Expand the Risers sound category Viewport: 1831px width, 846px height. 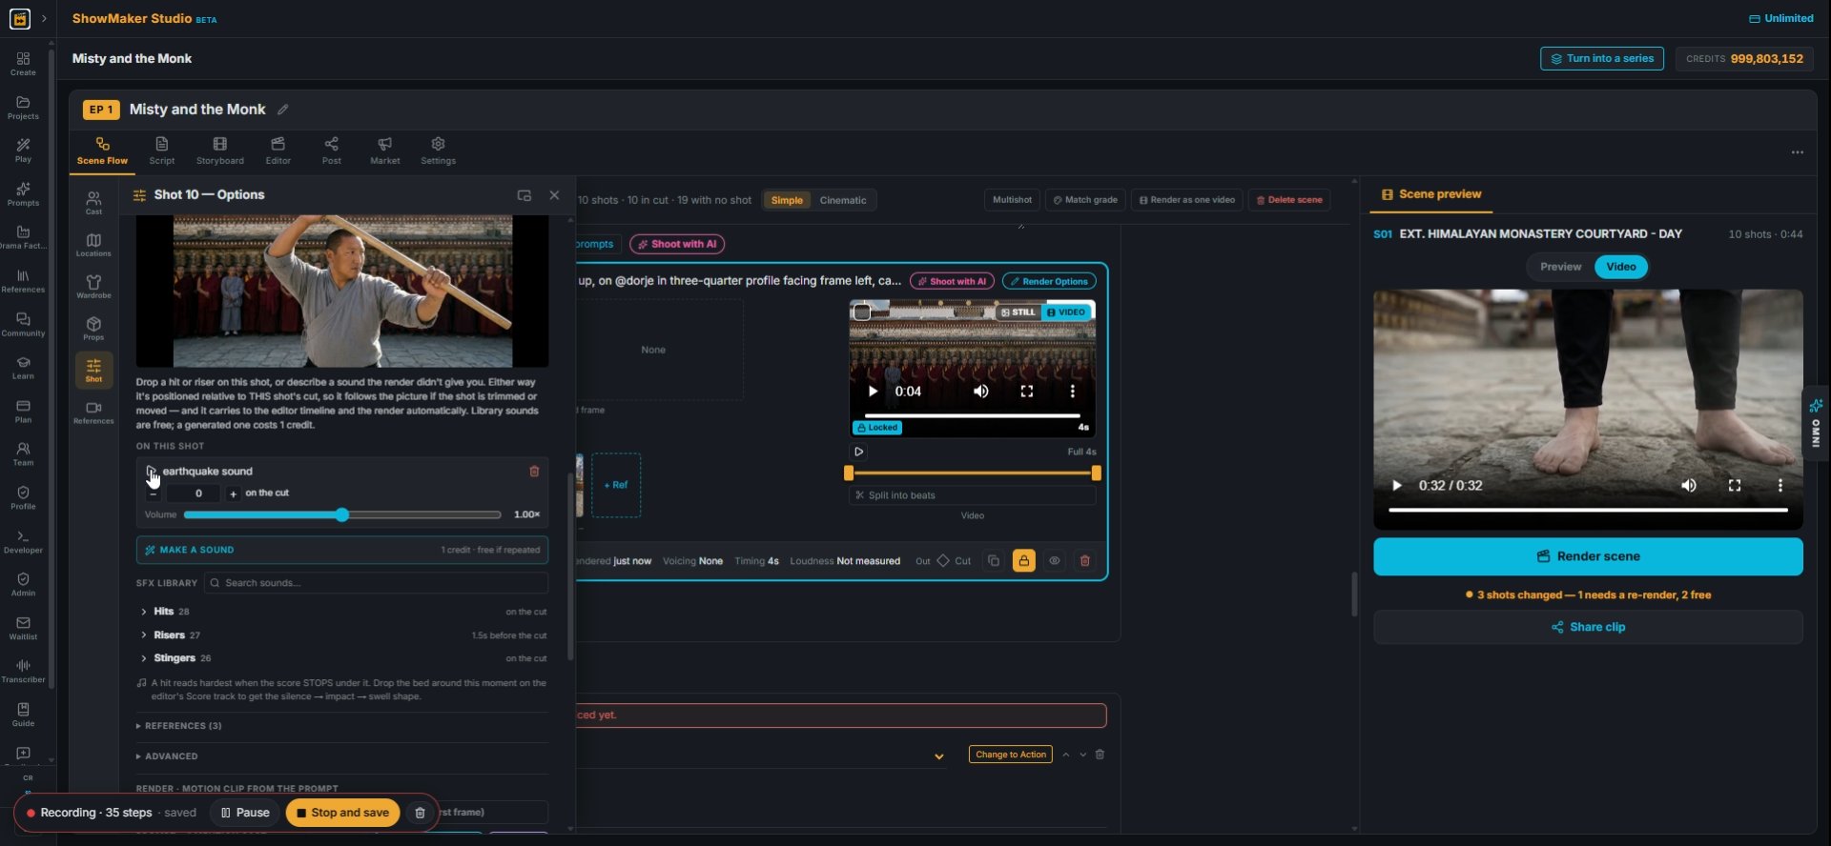click(x=343, y=635)
